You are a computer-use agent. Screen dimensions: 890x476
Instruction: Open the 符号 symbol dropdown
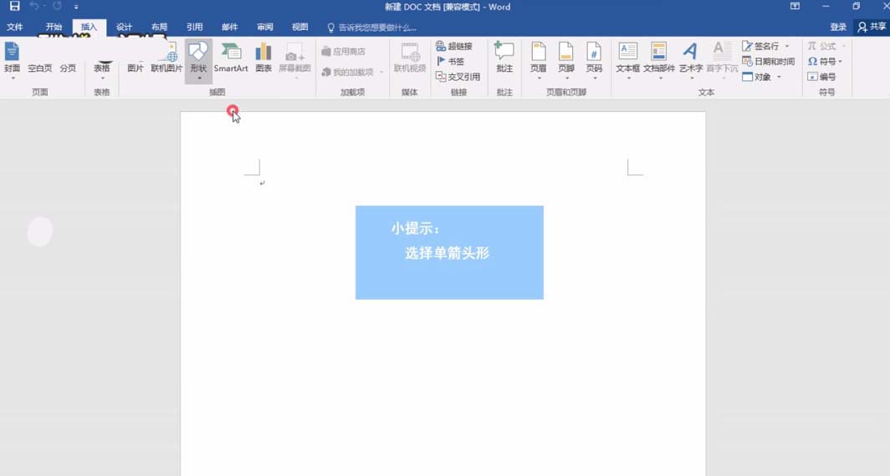coord(825,61)
